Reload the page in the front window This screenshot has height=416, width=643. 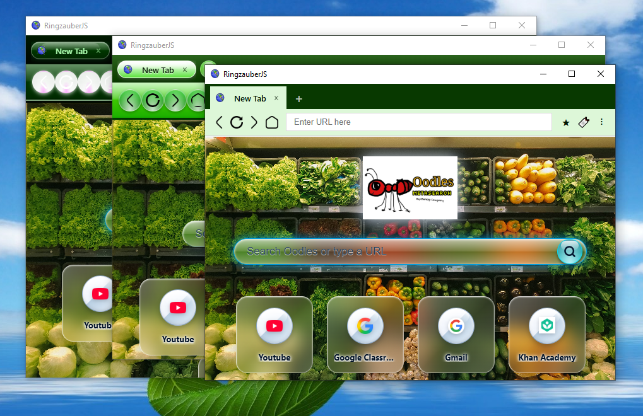[237, 122]
